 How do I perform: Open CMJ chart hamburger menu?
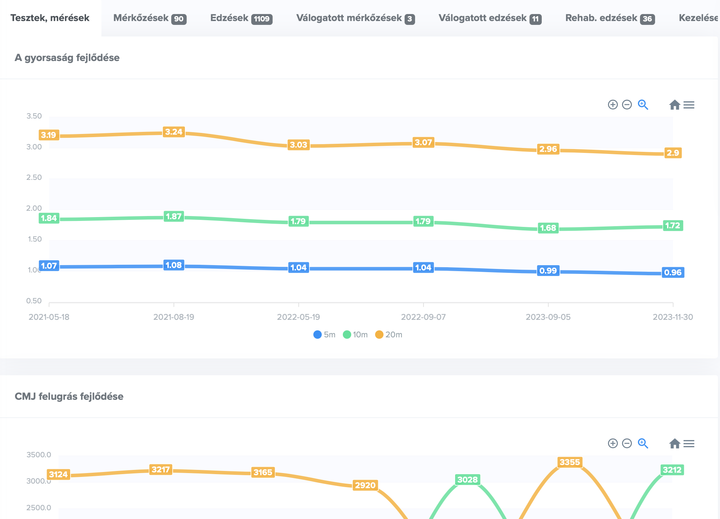(x=689, y=444)
